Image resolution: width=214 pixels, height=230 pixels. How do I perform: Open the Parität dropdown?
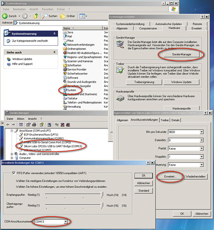coord(202,148)
